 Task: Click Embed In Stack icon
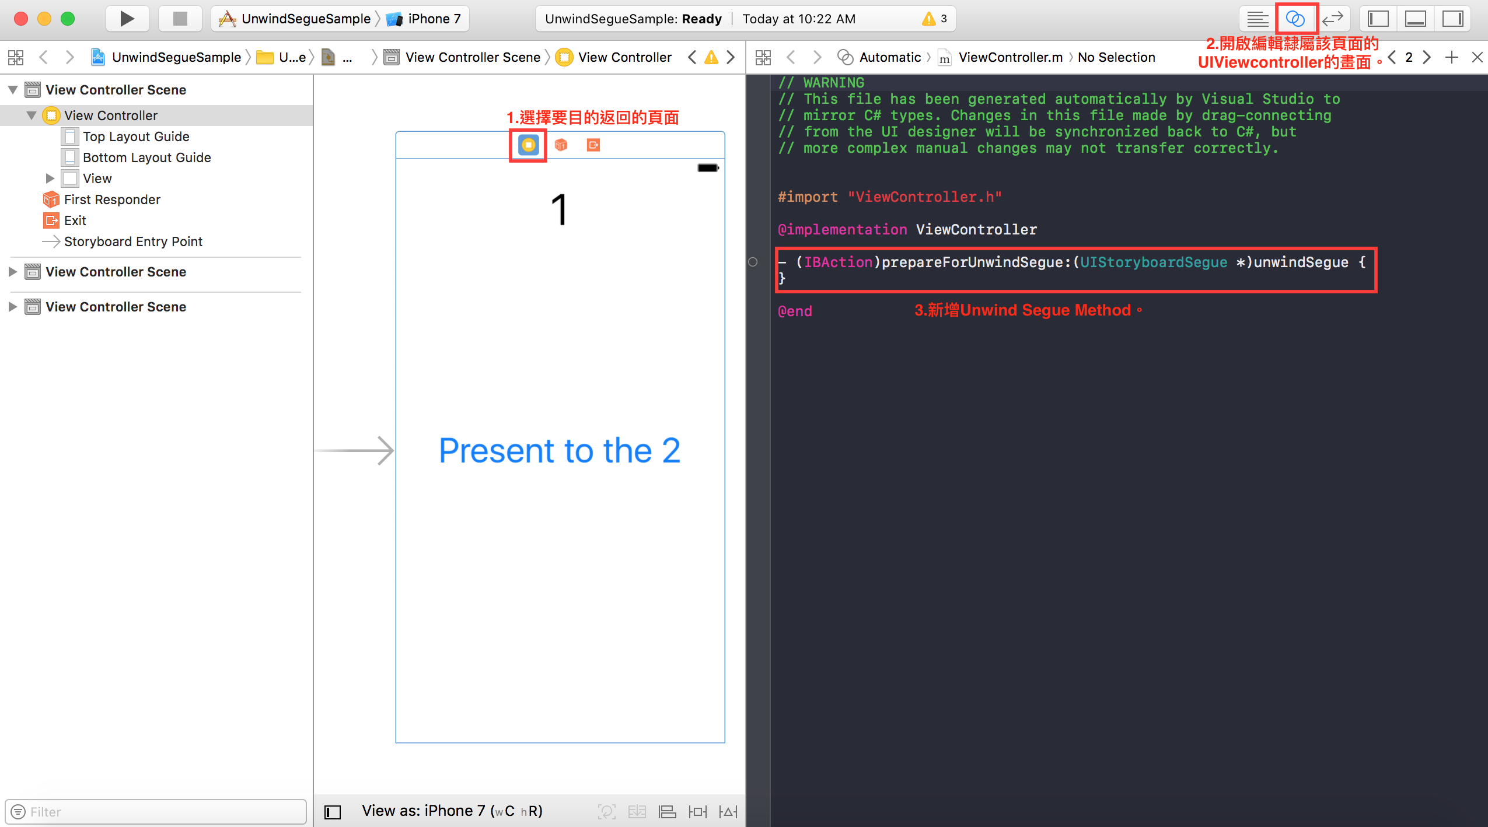click(637, 811)
